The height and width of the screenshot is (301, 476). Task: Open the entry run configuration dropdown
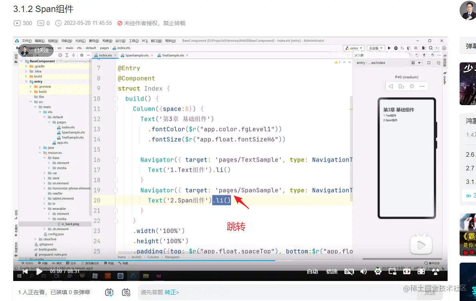click(x=354, y=48)
